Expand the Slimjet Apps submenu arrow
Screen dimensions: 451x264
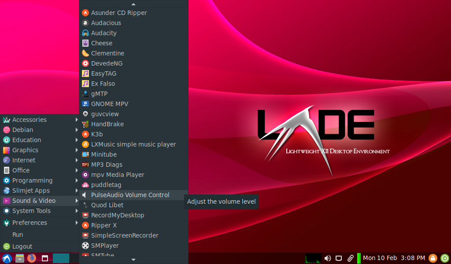77,191
